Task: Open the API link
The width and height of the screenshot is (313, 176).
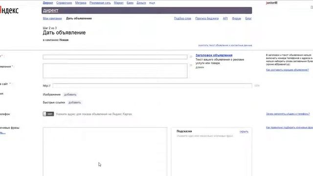Action: click(x=225, y=19)
